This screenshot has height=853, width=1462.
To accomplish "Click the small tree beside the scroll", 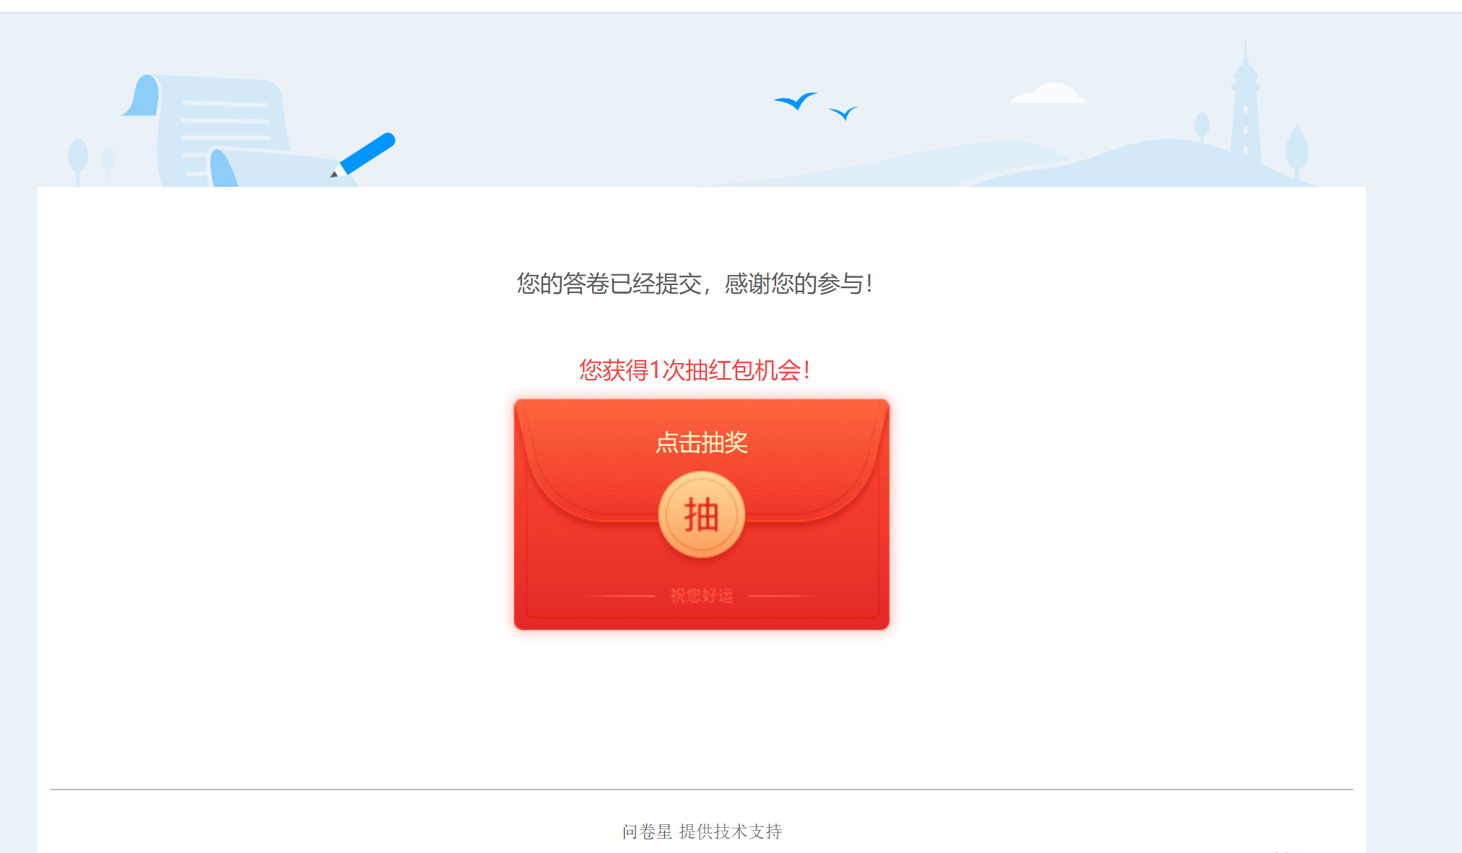I will pyautogui.click(x=108, y=164).
